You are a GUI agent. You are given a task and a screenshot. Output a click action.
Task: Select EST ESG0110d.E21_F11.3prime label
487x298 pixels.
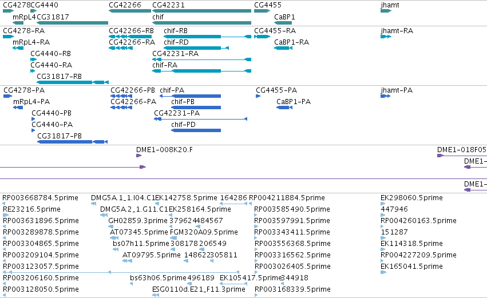(199, 289)
